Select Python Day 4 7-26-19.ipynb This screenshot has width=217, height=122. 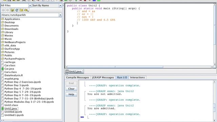[x=23, y=89]
